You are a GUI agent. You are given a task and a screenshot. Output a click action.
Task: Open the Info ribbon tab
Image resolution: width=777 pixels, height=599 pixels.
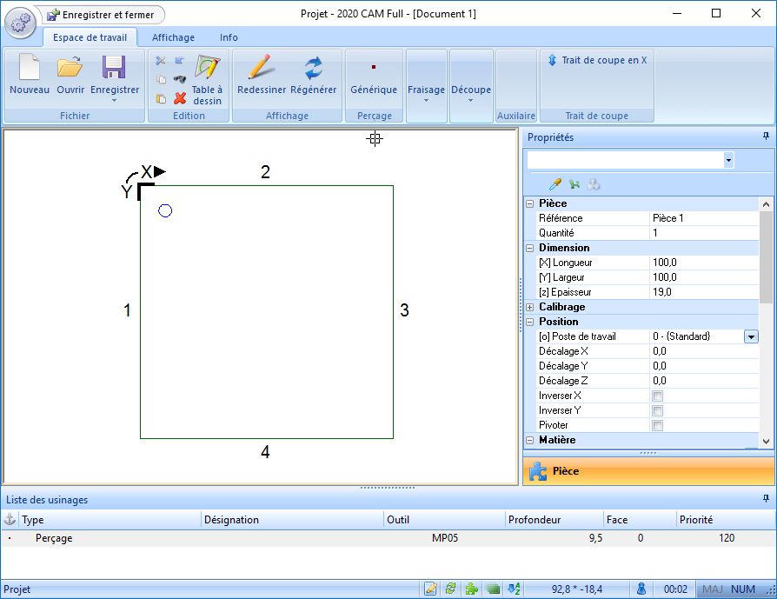pos(229,37)
